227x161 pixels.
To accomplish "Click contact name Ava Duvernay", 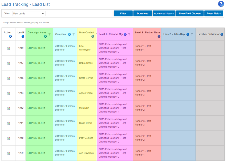I will (x=86, y=153).
